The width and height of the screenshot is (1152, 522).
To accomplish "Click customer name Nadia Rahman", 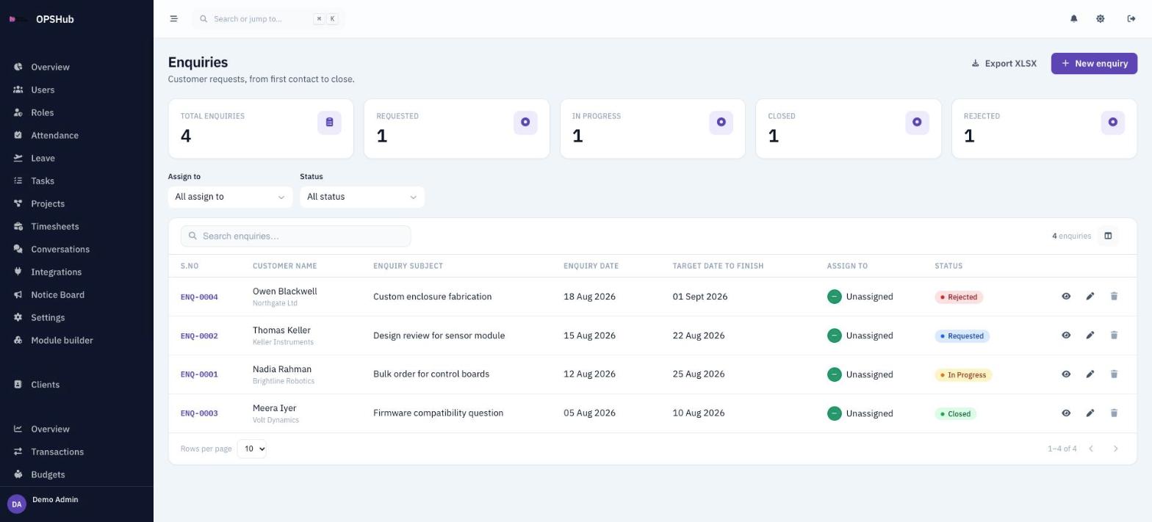I will click(x=282, y=369).
